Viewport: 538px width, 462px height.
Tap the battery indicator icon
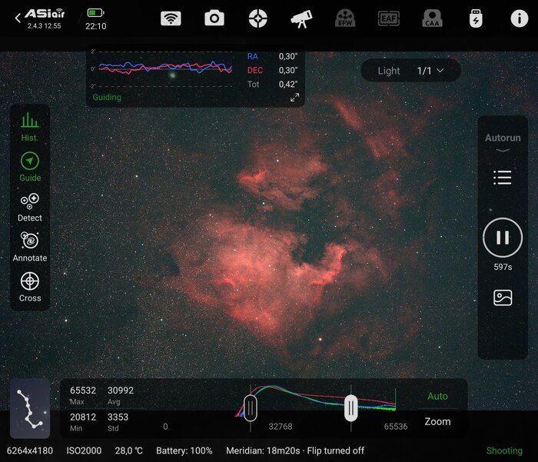(96, 13)
